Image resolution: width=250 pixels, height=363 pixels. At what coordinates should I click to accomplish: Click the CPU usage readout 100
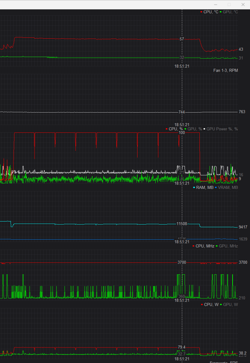coord(182,133)
